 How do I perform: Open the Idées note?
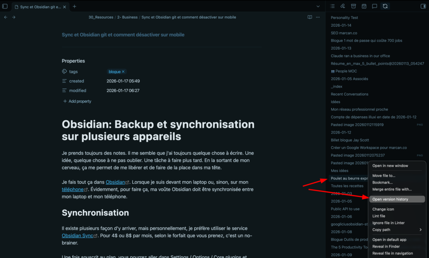336,102
